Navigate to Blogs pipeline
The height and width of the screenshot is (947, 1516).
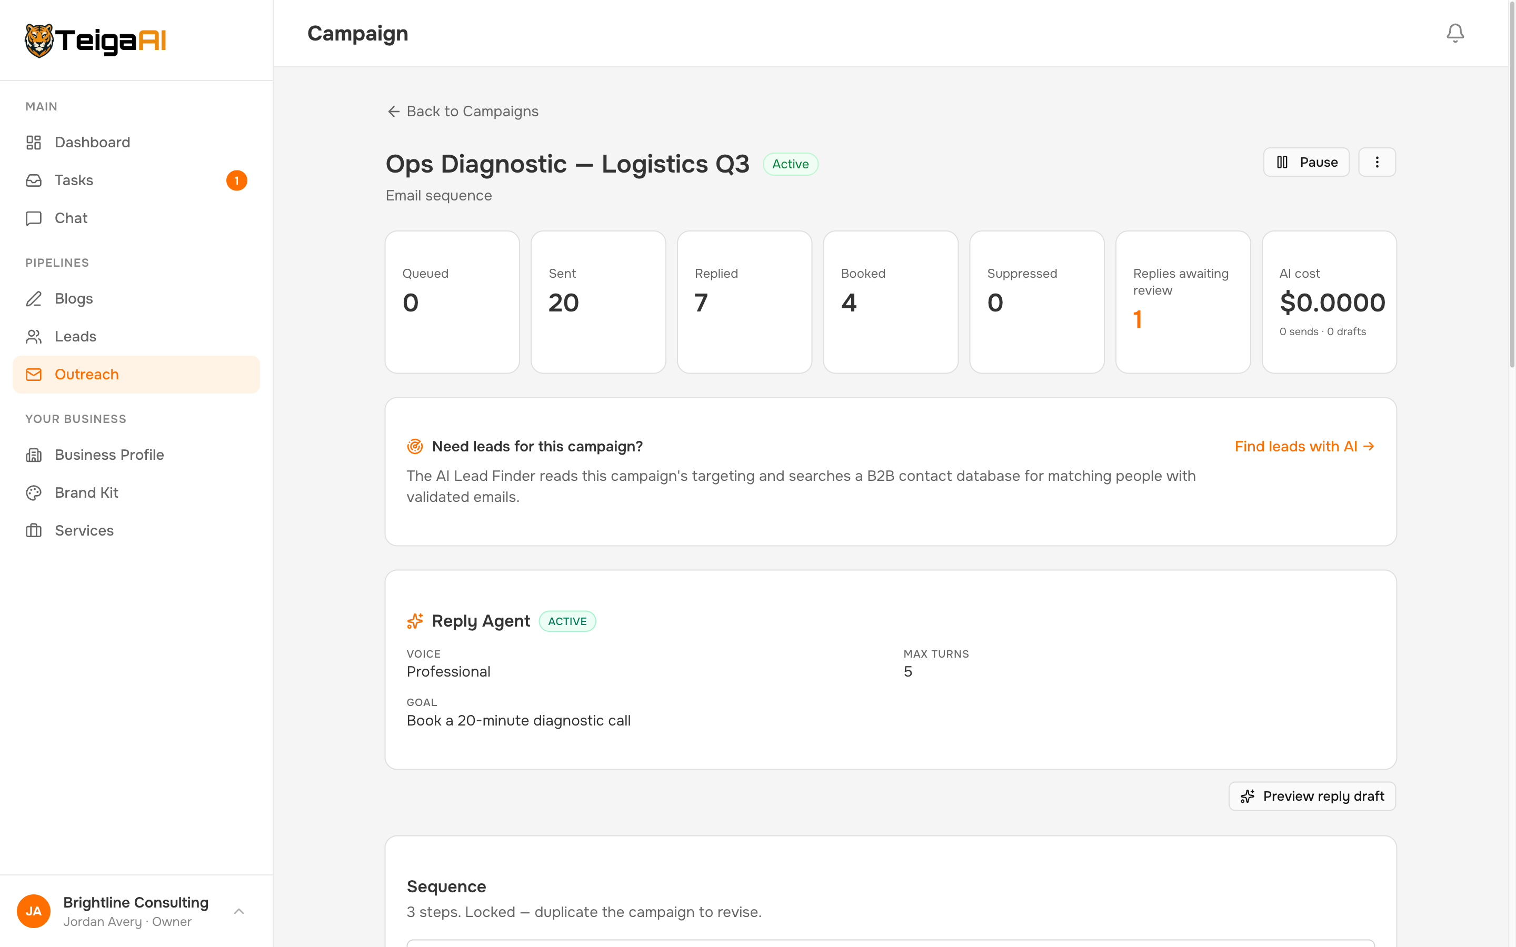[136, 299]
